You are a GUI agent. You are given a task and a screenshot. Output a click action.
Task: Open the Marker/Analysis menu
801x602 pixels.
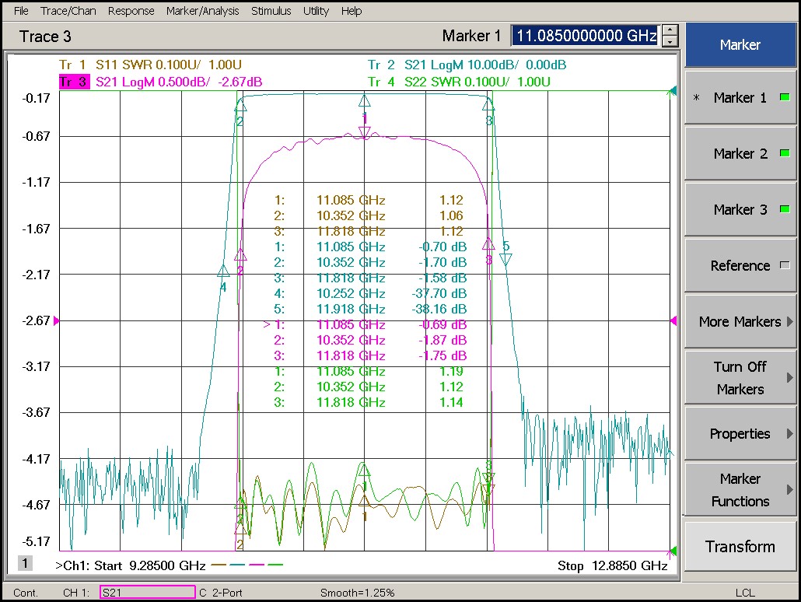(x=202, y=11)
